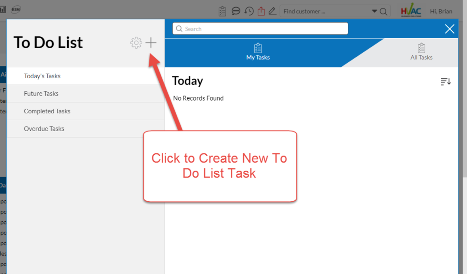View recent history with the clock icon
The height and width of the screenshot is (274, 467).
(x=249, y=10)
